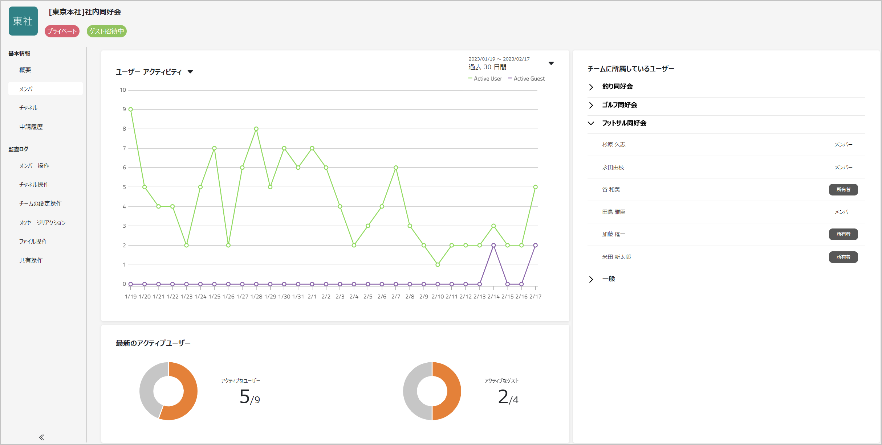This screenshot has width=882, height=445.
Task: Expand the 釣り同好会 team group
Action: click(591, 87)
